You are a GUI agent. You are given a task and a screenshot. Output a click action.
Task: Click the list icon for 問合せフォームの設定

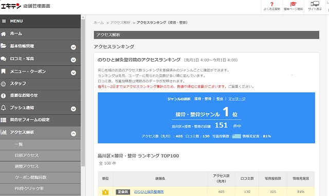click(4, 120)
